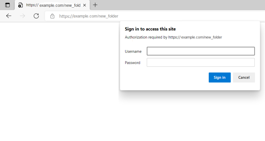Reload the page with the refresh icon
The height and width of the screenshot is (141, 265).
(x=36, y=16)
